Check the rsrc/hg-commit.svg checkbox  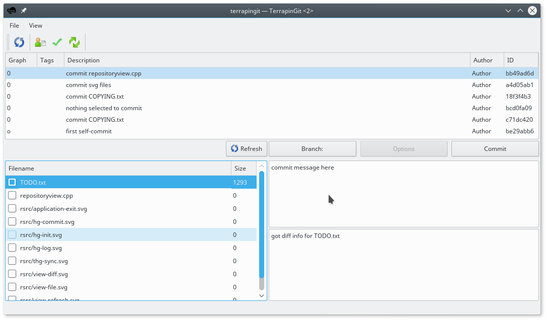(x=12, y=221)
